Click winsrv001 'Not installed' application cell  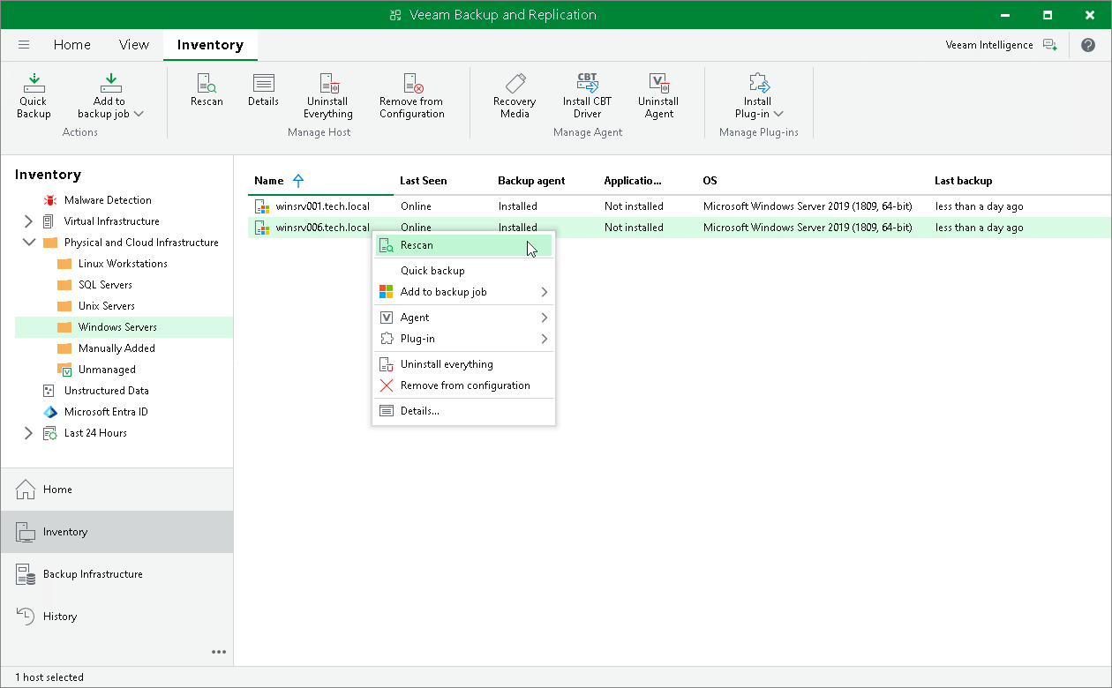[634, 206]
